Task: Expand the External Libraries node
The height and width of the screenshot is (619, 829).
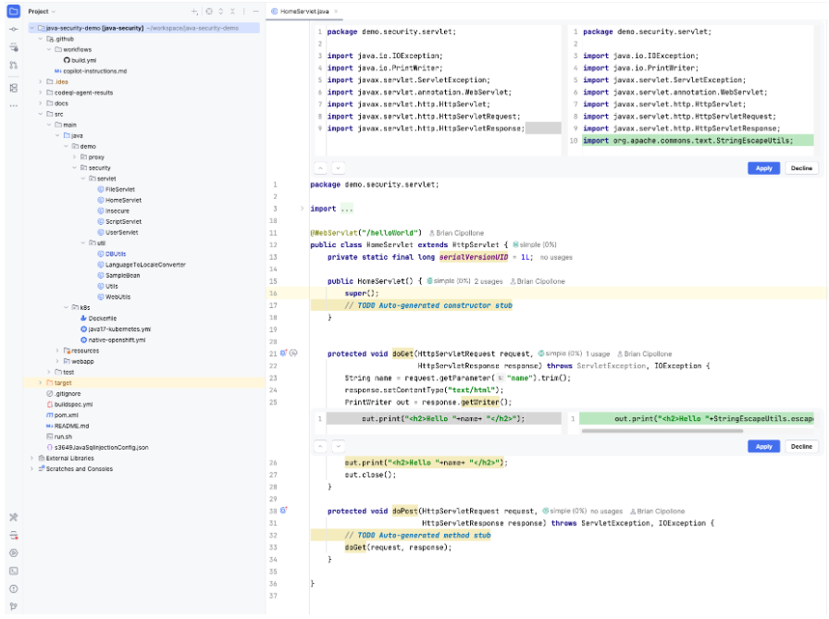Action: point(32,458)
